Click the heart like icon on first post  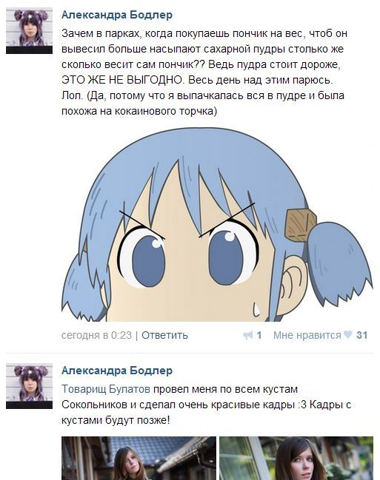(x=347, y=334)
